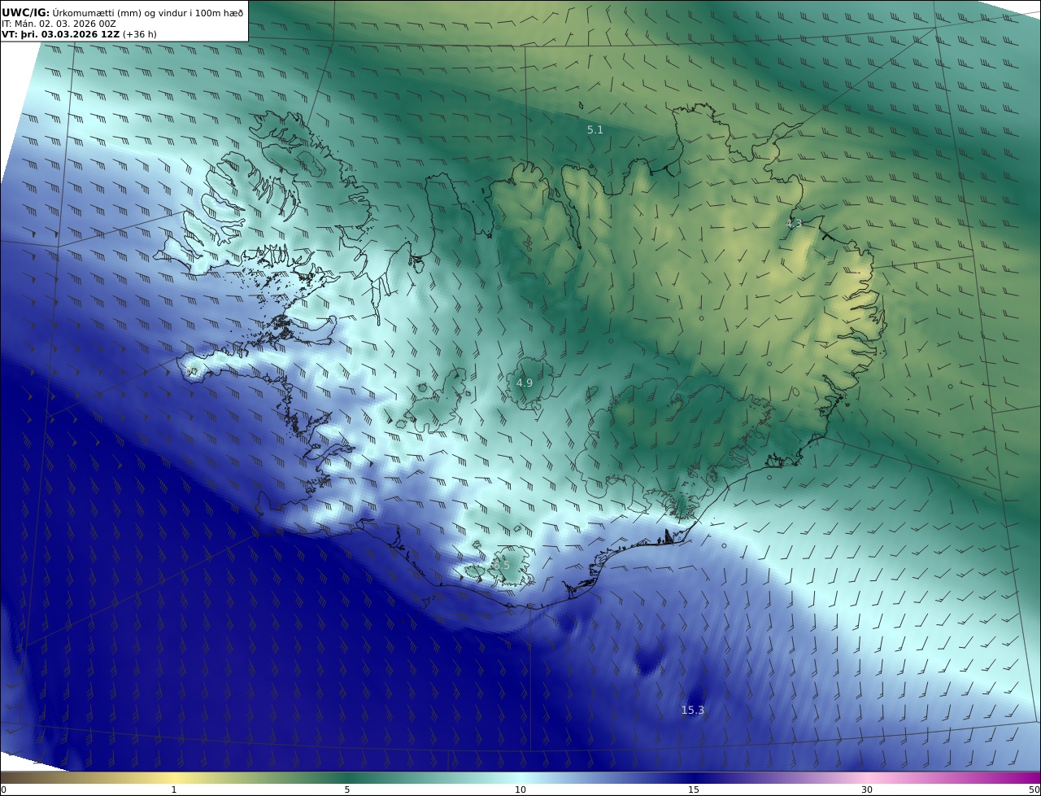This screenshot has height=796, width=1041.
Task: Click the 5.1 value label north of Iceland
Action: click(x=595, y=129)
